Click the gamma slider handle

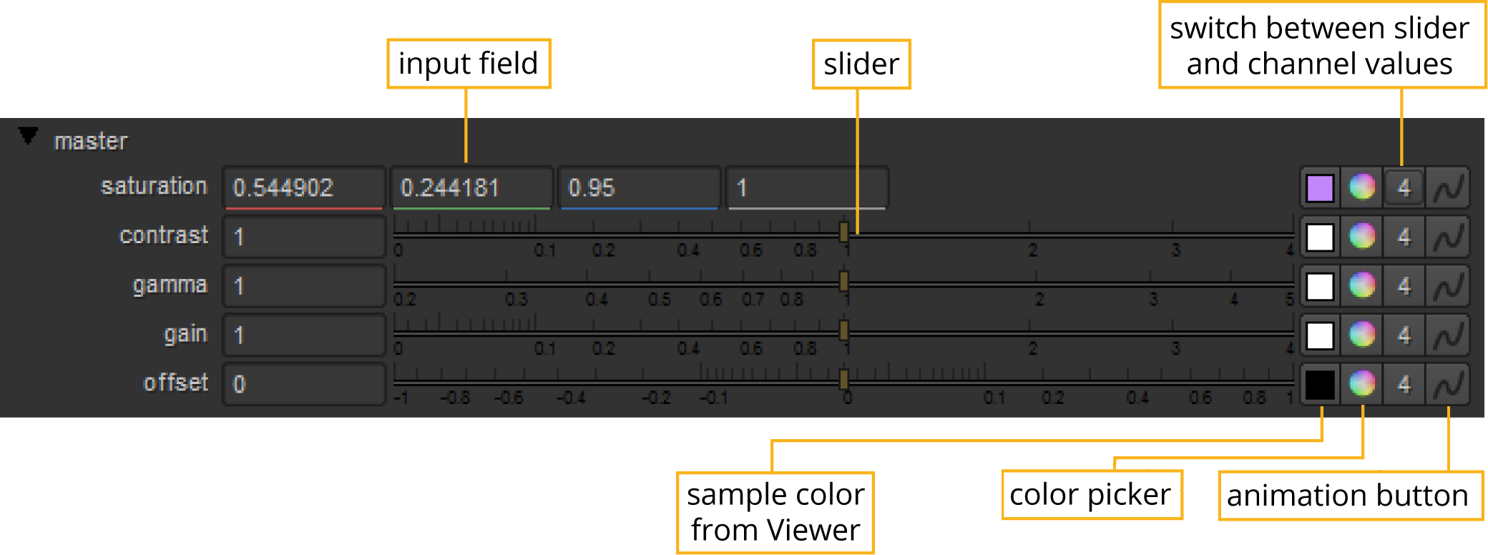point(844,281)
